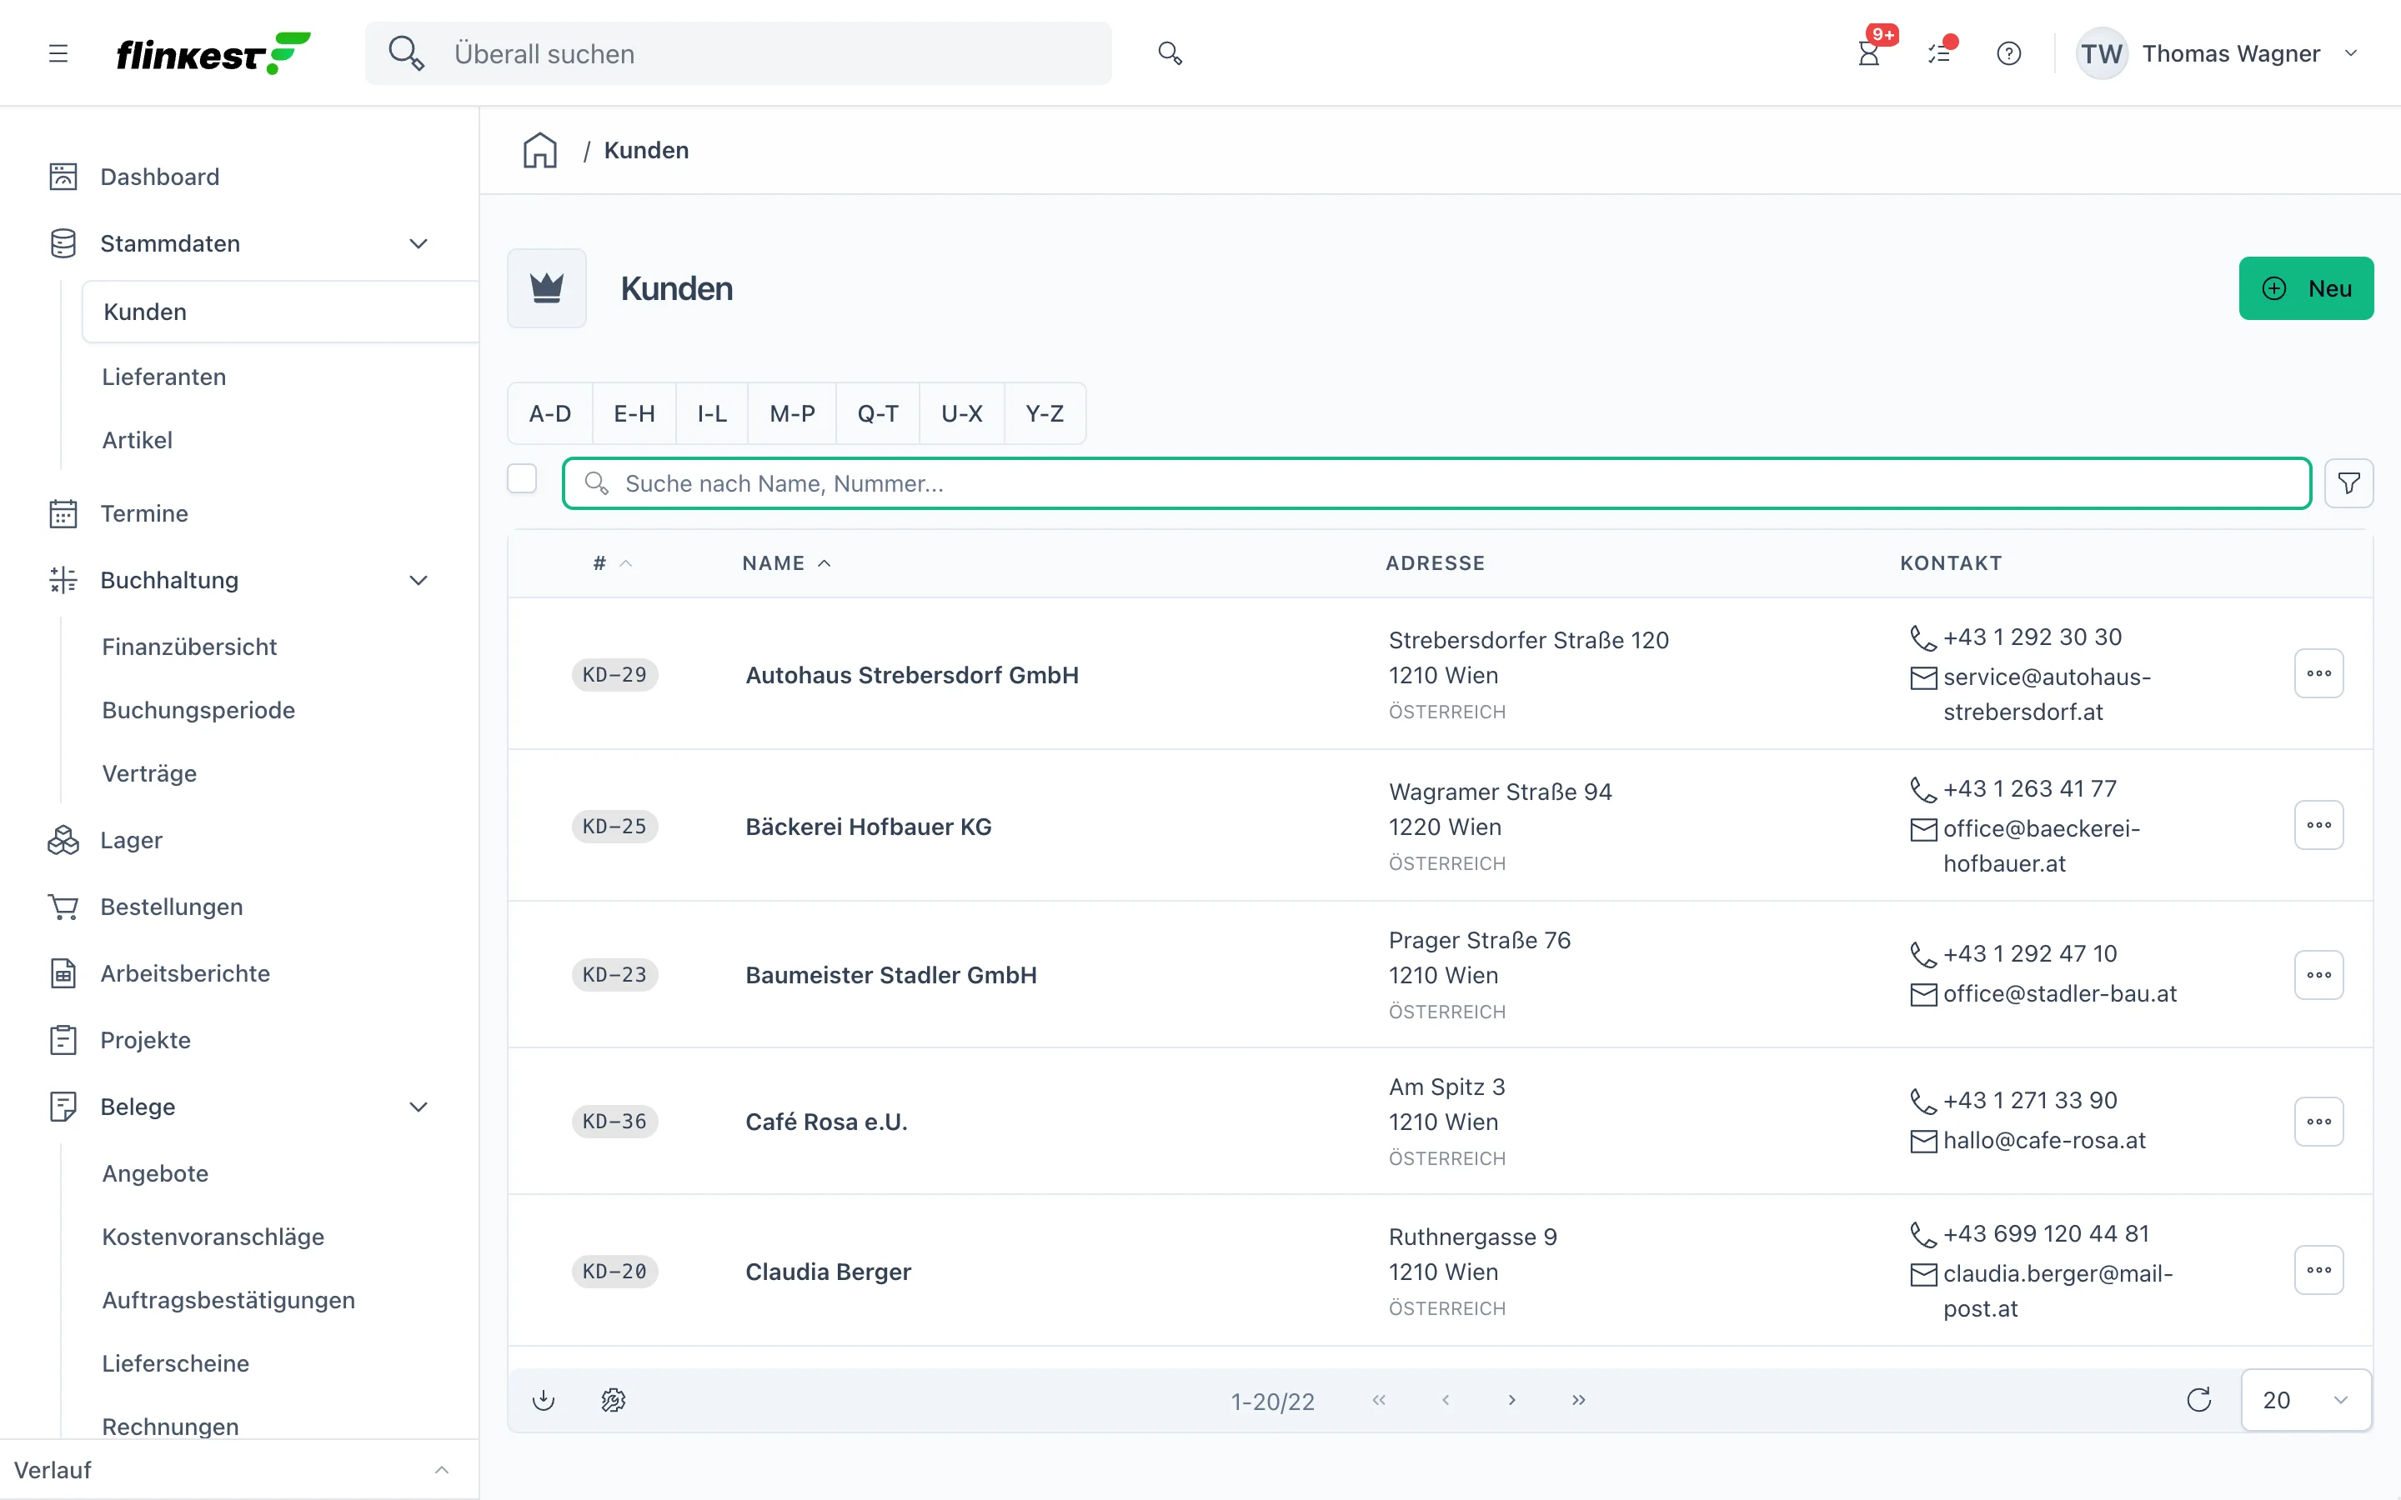The image size is (2401, 1500).
Task: Go to next page arrow
Action: click(x=1512, y=1400)
